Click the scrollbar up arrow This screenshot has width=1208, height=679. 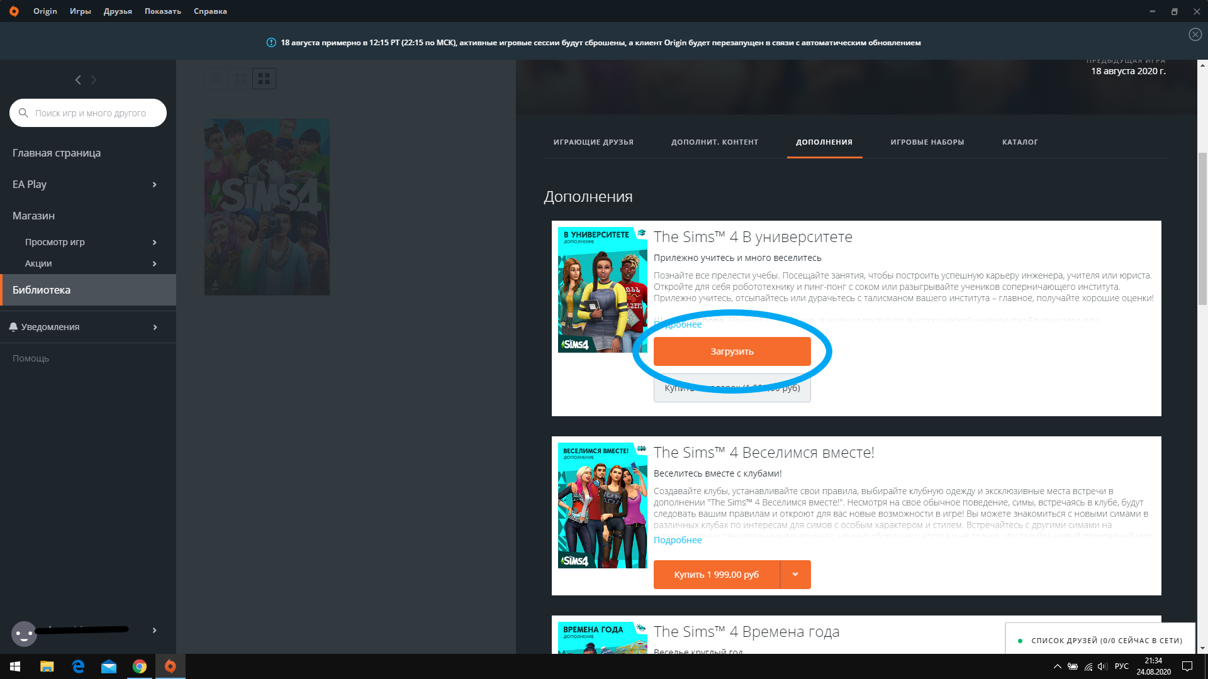point(1202,65)
